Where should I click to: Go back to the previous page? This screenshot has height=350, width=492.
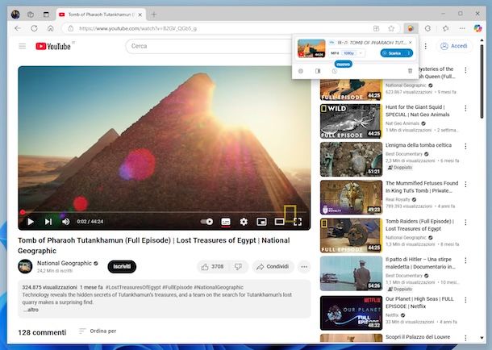[18, 28]
